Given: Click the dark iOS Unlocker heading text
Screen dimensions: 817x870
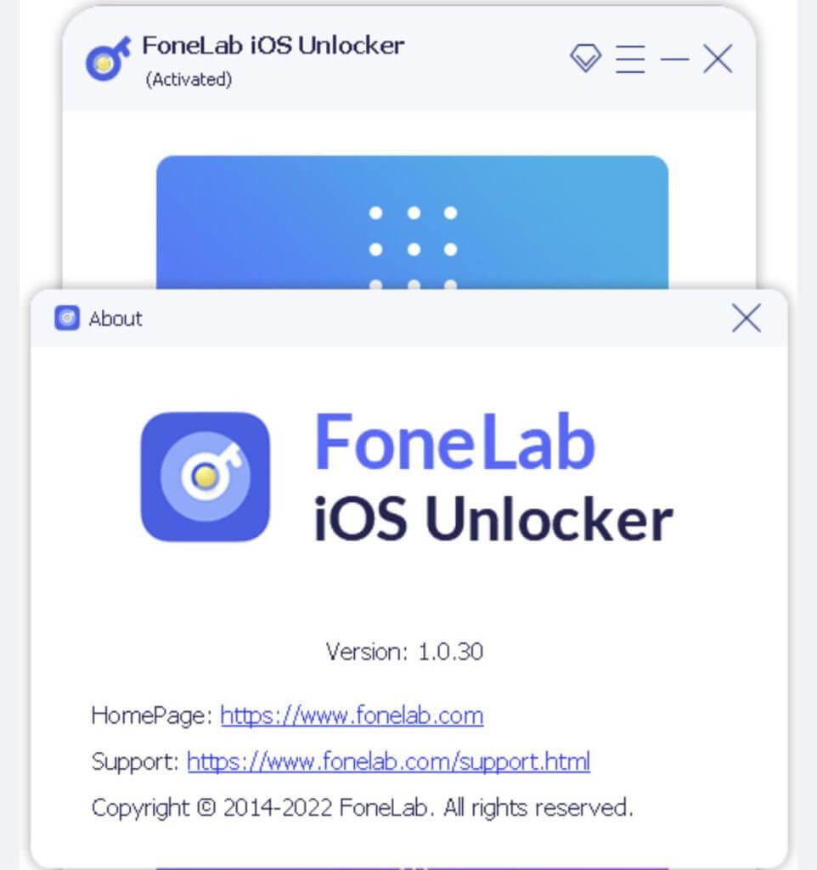Looking at the screenshot, I should (493, 519).
